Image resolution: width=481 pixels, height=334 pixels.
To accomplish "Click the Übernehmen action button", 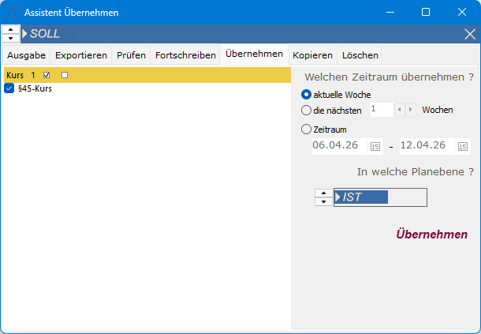I will pyautogui.click(x=431, y=235).
